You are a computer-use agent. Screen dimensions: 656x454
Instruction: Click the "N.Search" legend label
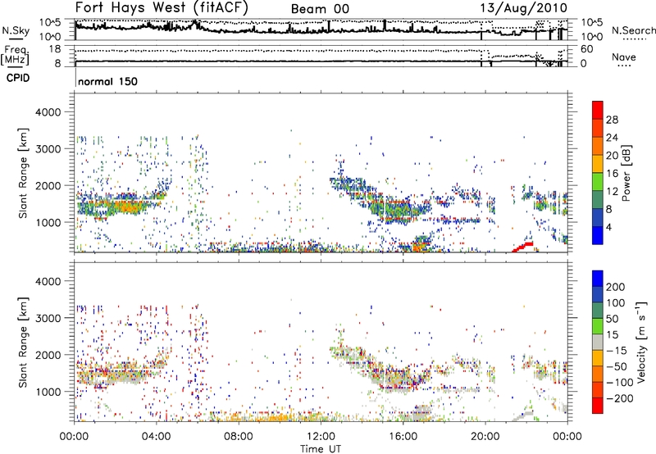633,30
